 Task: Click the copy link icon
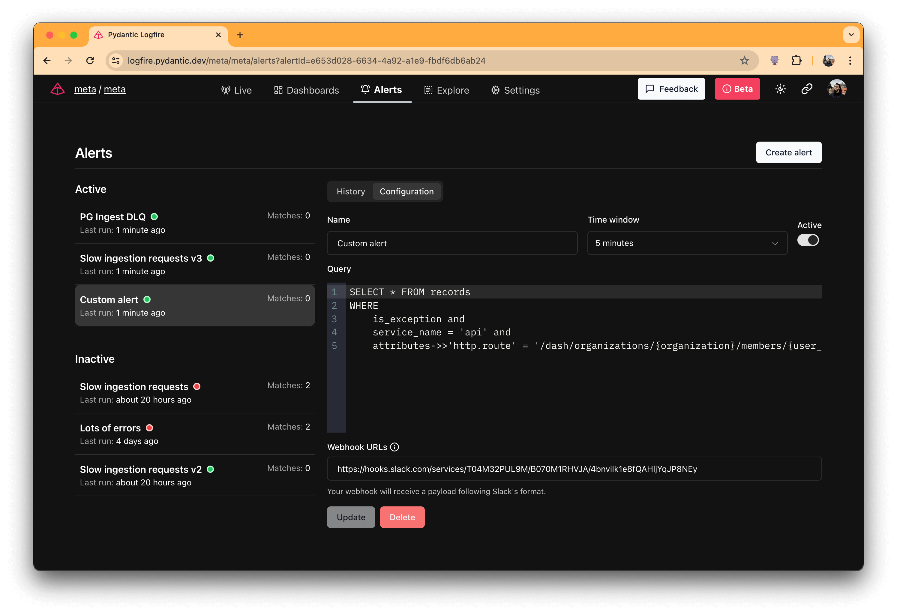(807, 89)
